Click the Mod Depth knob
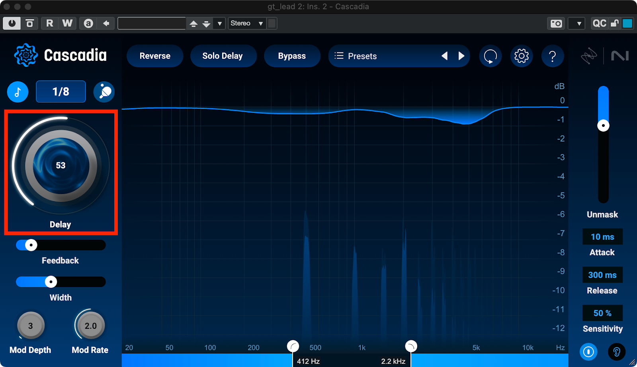Viewport: 637px width, 367px height. [x=31, y=326]
